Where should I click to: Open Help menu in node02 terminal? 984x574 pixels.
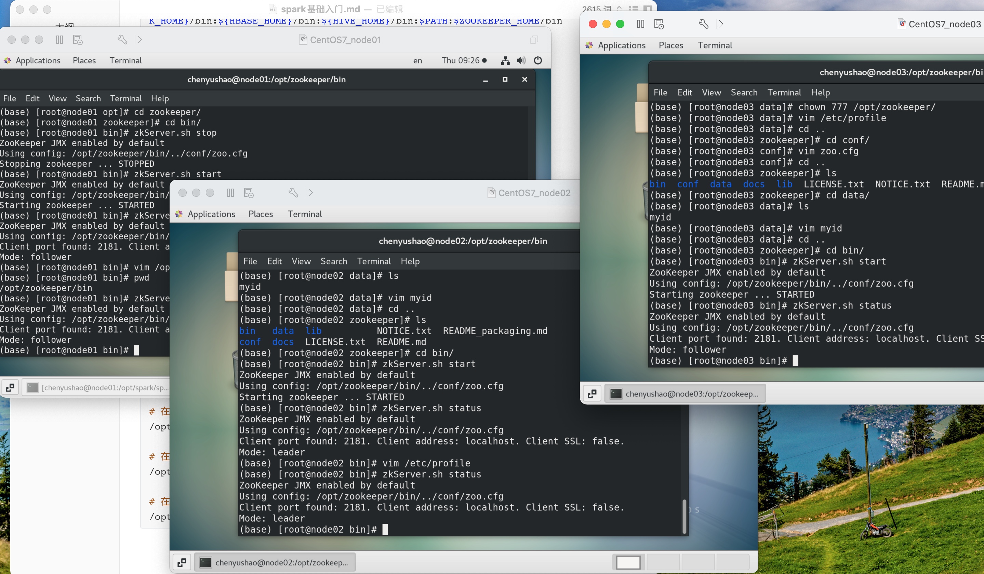[x=410, y=261]
